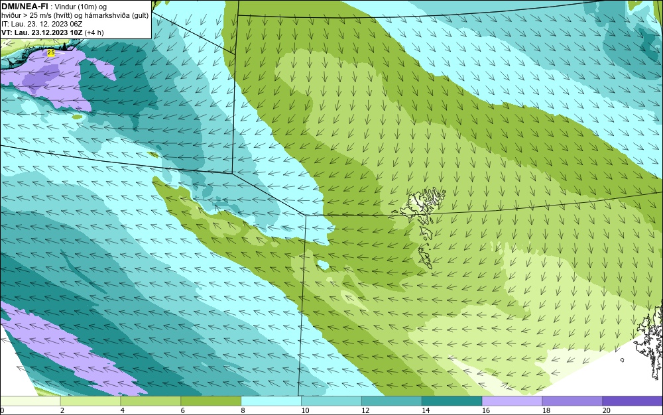Click the legend label '16'
Image resolution: width=663 pixels, height=415 pixels.
coord(486,410)
